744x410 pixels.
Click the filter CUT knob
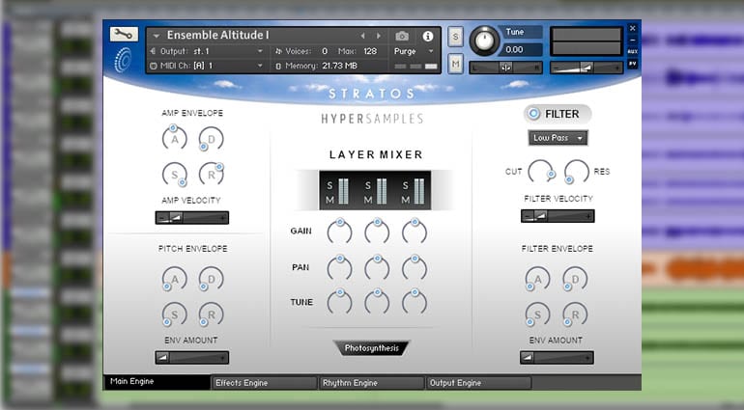coord(541,171)
